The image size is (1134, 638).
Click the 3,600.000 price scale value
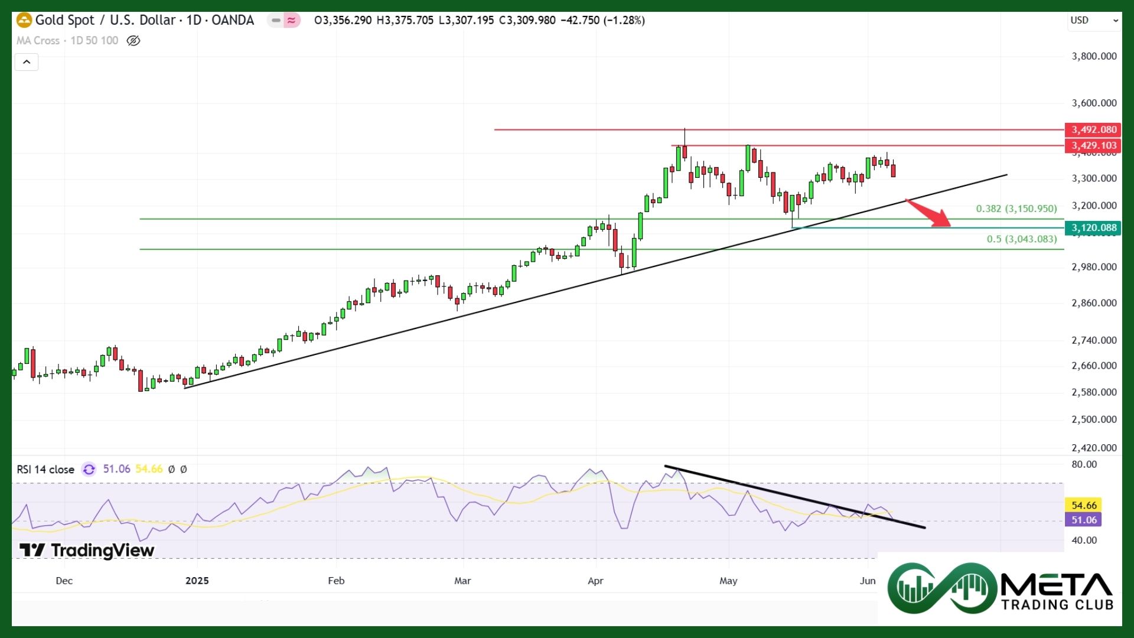[x=1094, y=103]
